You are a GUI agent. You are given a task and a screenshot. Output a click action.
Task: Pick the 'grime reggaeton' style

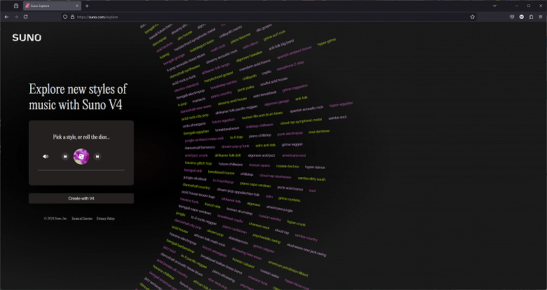coord(295,88)
